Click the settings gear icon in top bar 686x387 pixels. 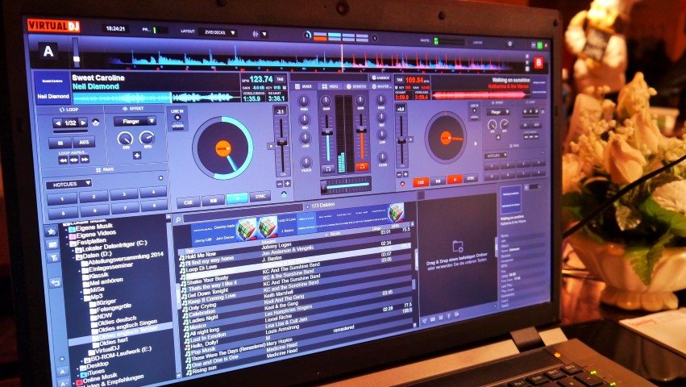(x=509, y=44)
